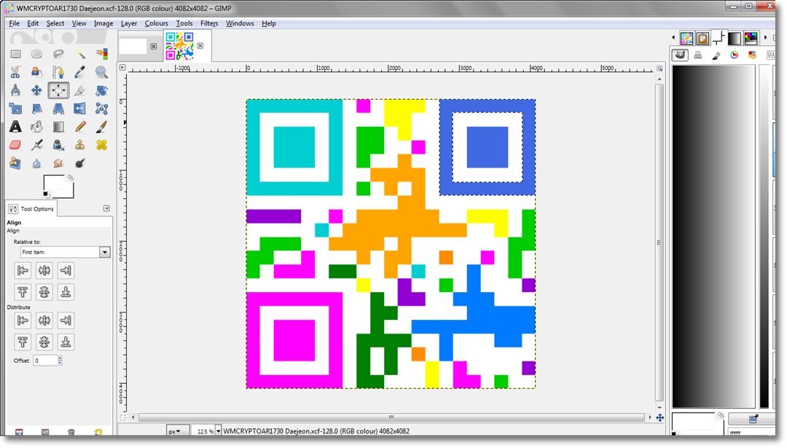787x448 pixels.
Task: Activate the Zoom magnifier tool
Action: point(101,72)
